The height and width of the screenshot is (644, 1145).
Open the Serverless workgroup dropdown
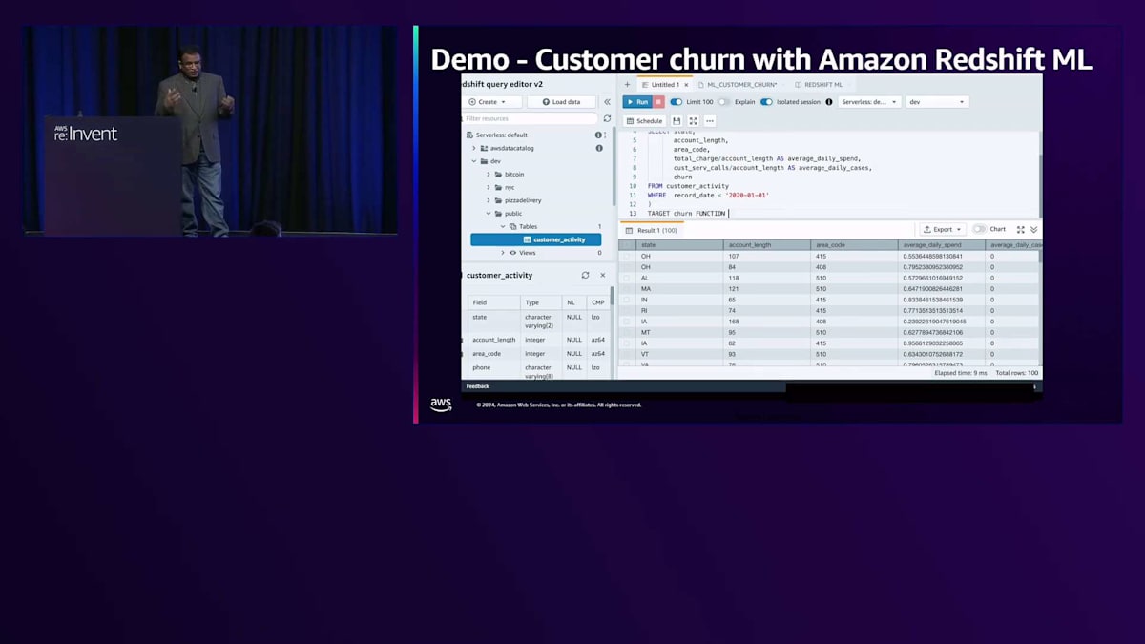[868, 102]
